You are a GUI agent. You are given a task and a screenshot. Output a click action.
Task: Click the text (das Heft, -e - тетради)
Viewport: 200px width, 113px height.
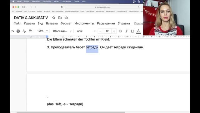(x=65, y=104)
